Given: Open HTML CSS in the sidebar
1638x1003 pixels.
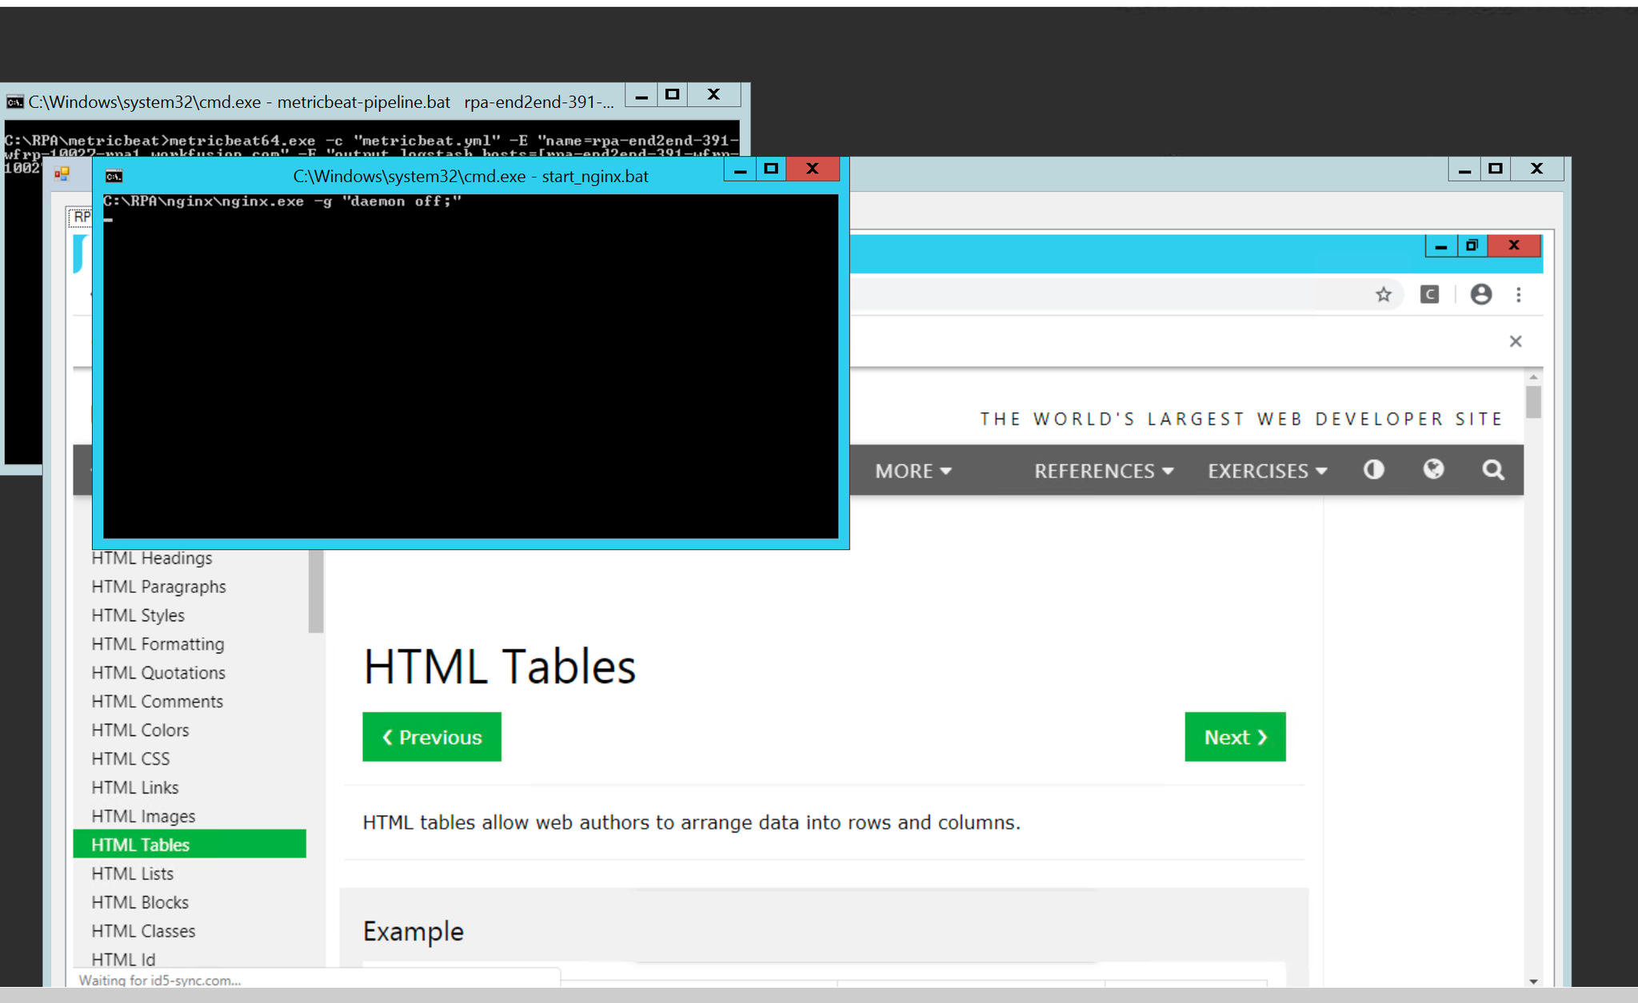Looking at the screenshot, I should click(x=130, y=759).
